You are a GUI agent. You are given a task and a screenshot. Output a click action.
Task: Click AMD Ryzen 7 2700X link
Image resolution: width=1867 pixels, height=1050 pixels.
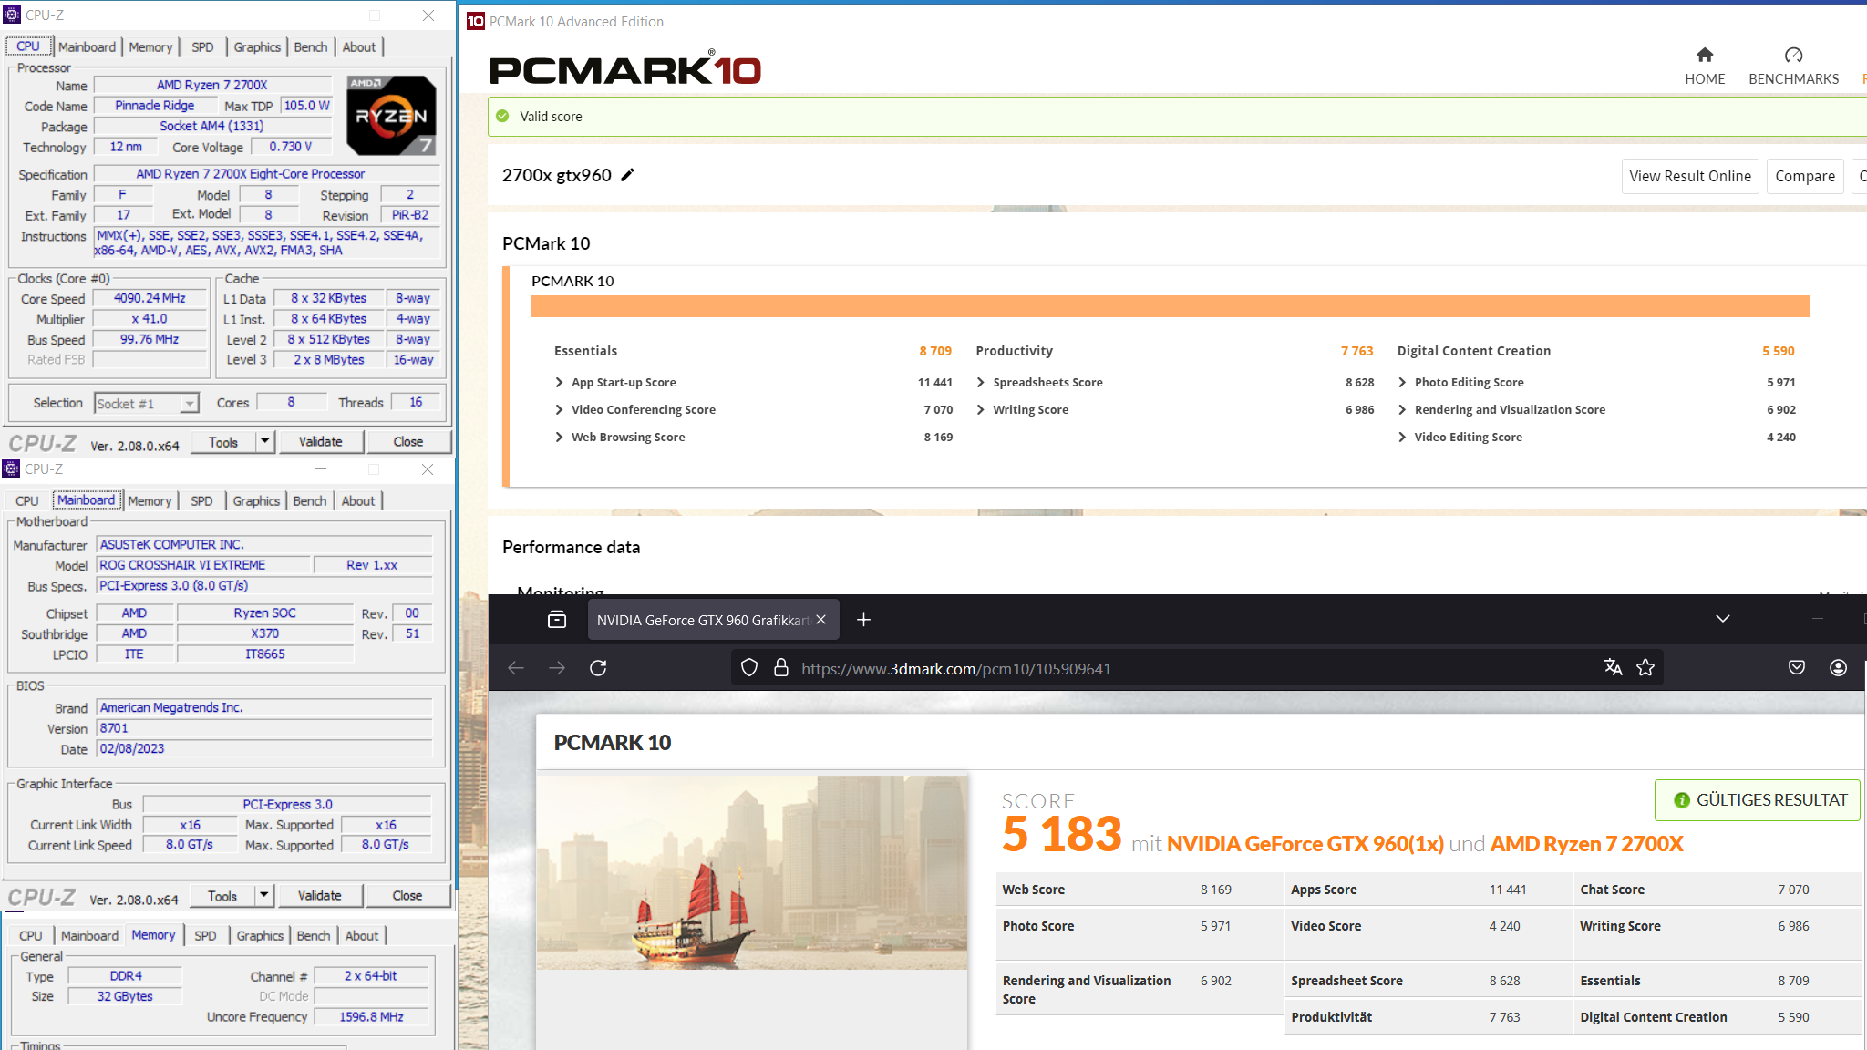1587,844
